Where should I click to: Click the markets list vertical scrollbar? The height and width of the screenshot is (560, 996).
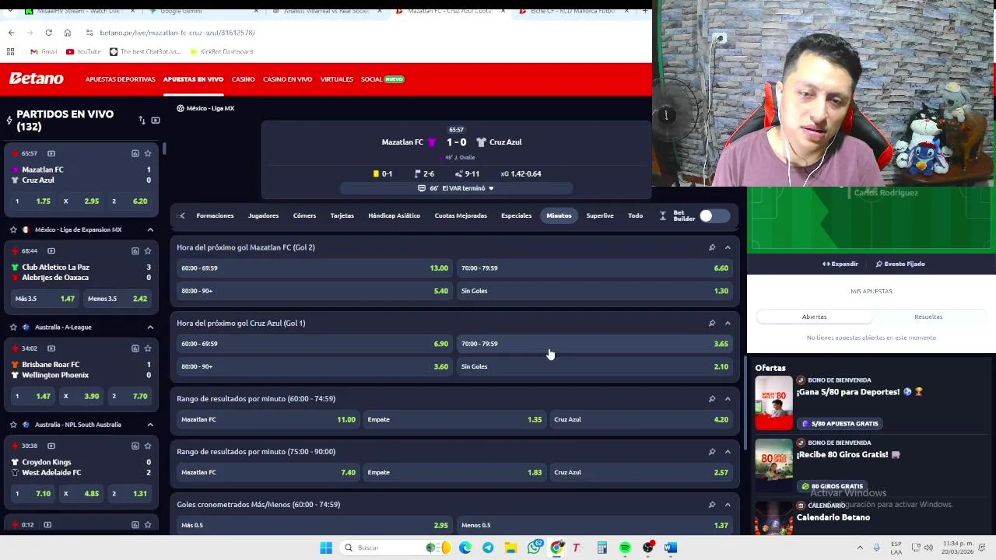[x=745, y=402]
